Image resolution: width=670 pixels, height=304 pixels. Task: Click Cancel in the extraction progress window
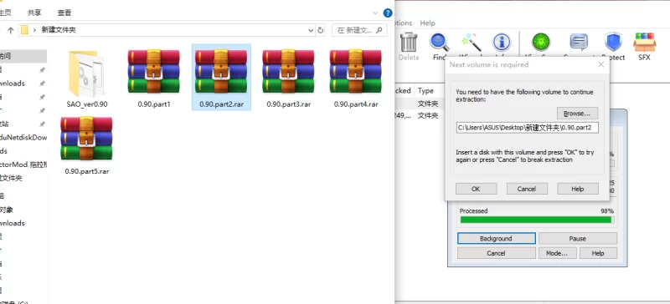[496, 253]
